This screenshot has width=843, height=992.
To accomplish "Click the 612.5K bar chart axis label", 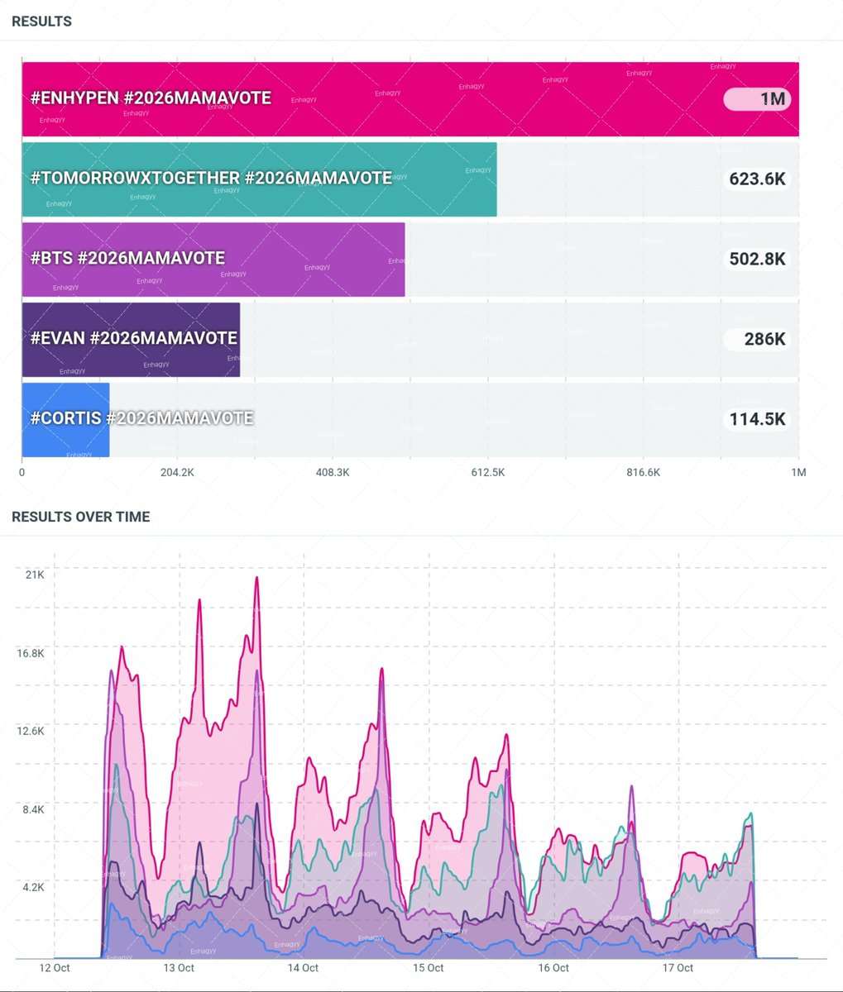I will [x=487, y=473].
